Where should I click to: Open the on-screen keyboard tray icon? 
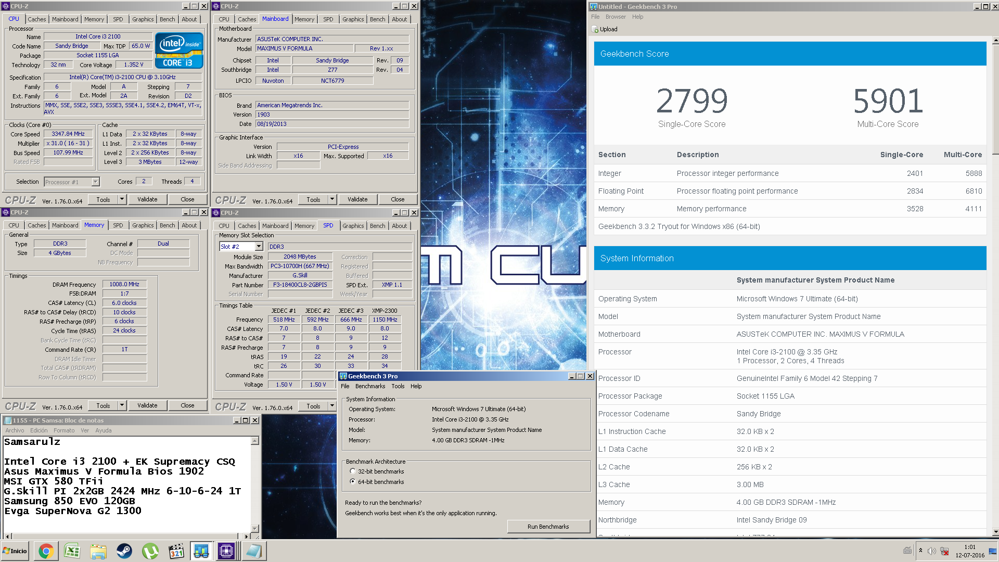tap(907, 551)
